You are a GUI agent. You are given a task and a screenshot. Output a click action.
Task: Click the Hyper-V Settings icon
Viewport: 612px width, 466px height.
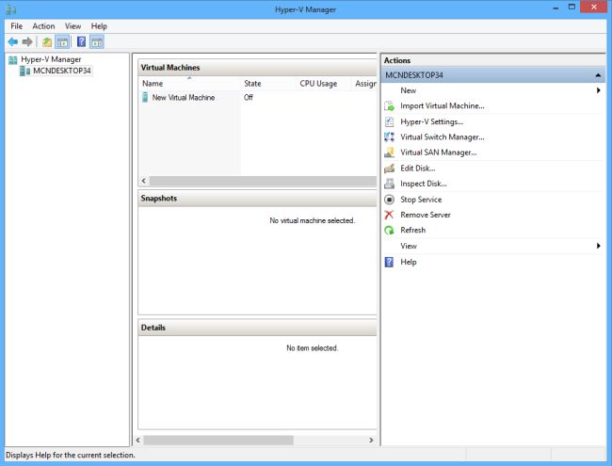tap(389, 121)
